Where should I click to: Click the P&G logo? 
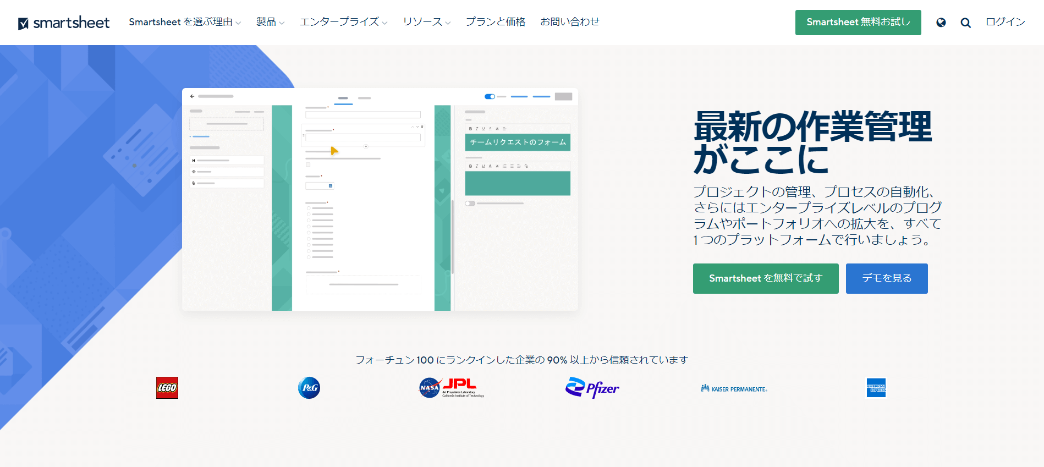click(309, 388)
